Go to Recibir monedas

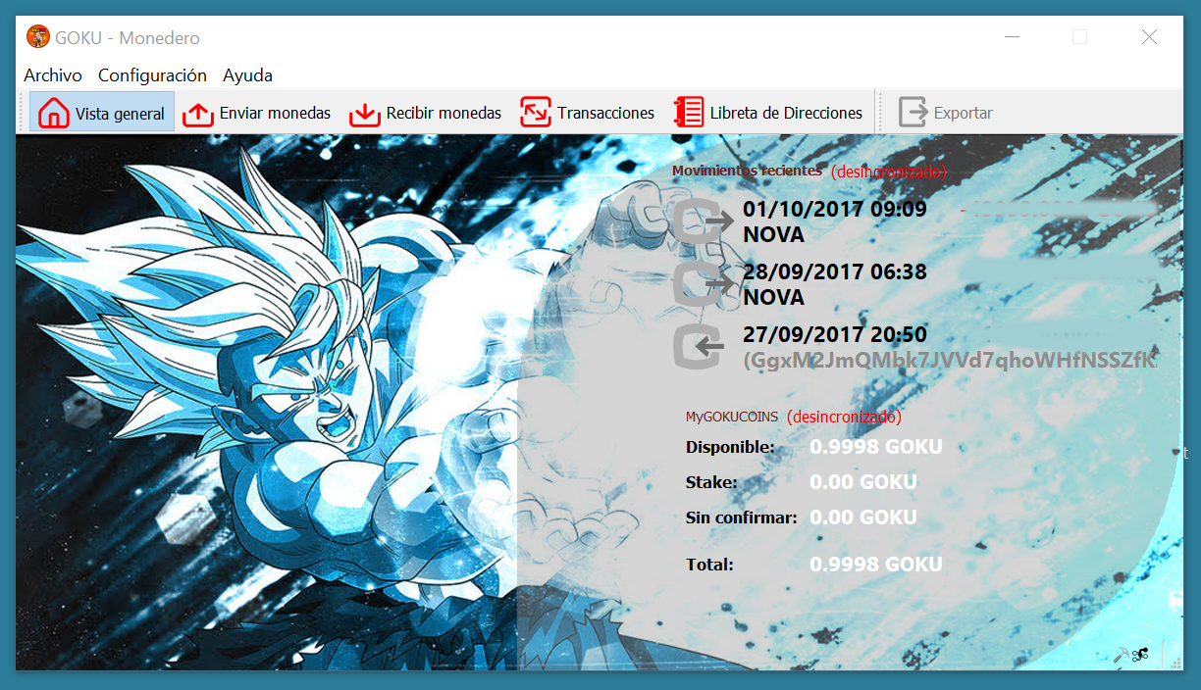[x=425, y=113]
